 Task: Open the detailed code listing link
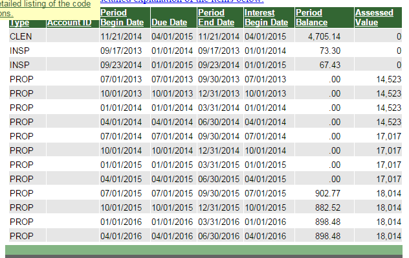[45, 8]
